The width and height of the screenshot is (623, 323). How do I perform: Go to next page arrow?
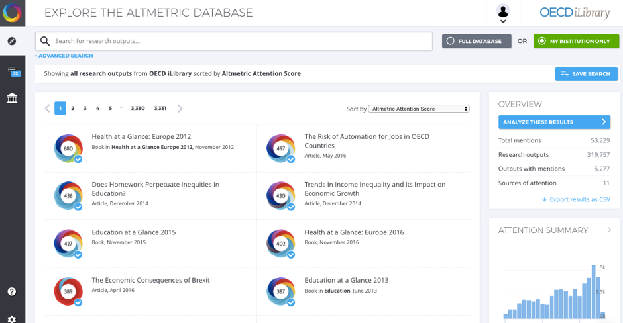coord(180,109)
